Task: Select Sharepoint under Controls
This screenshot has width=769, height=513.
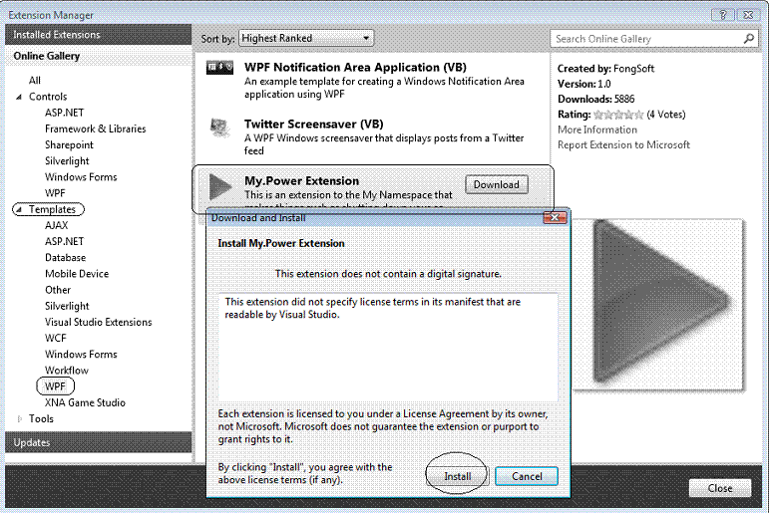Action: (x=69, y=145)
